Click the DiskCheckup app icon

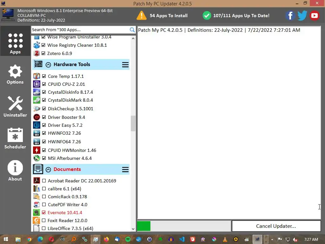click(x=37, y=109)
